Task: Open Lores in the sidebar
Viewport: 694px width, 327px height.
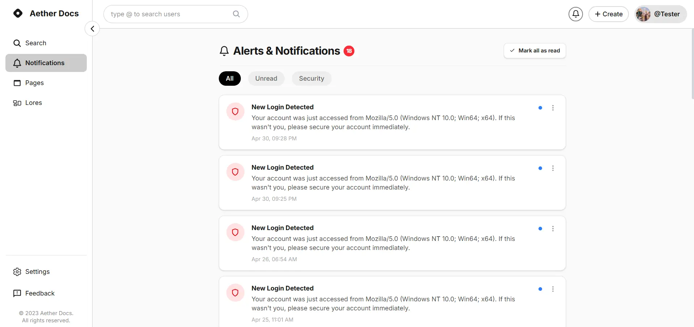Action: coord(46,103)
